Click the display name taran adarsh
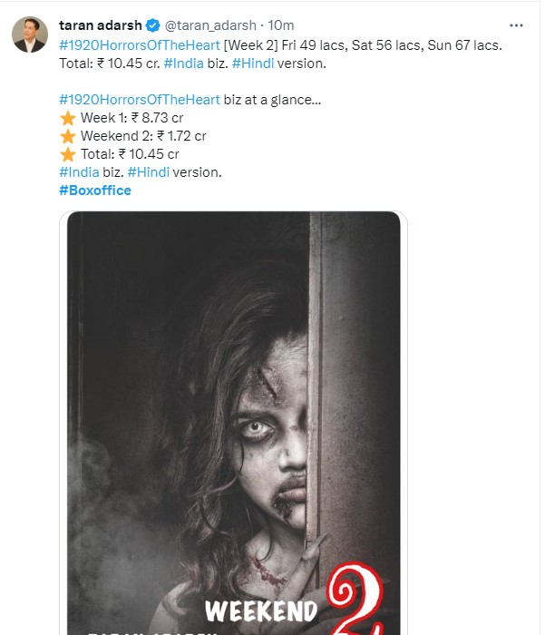Viewport: 545px width, 635px height. 101,25
